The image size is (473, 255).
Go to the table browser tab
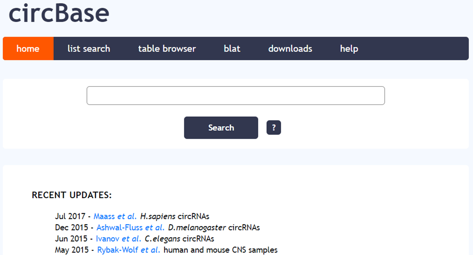coord(167,49)
